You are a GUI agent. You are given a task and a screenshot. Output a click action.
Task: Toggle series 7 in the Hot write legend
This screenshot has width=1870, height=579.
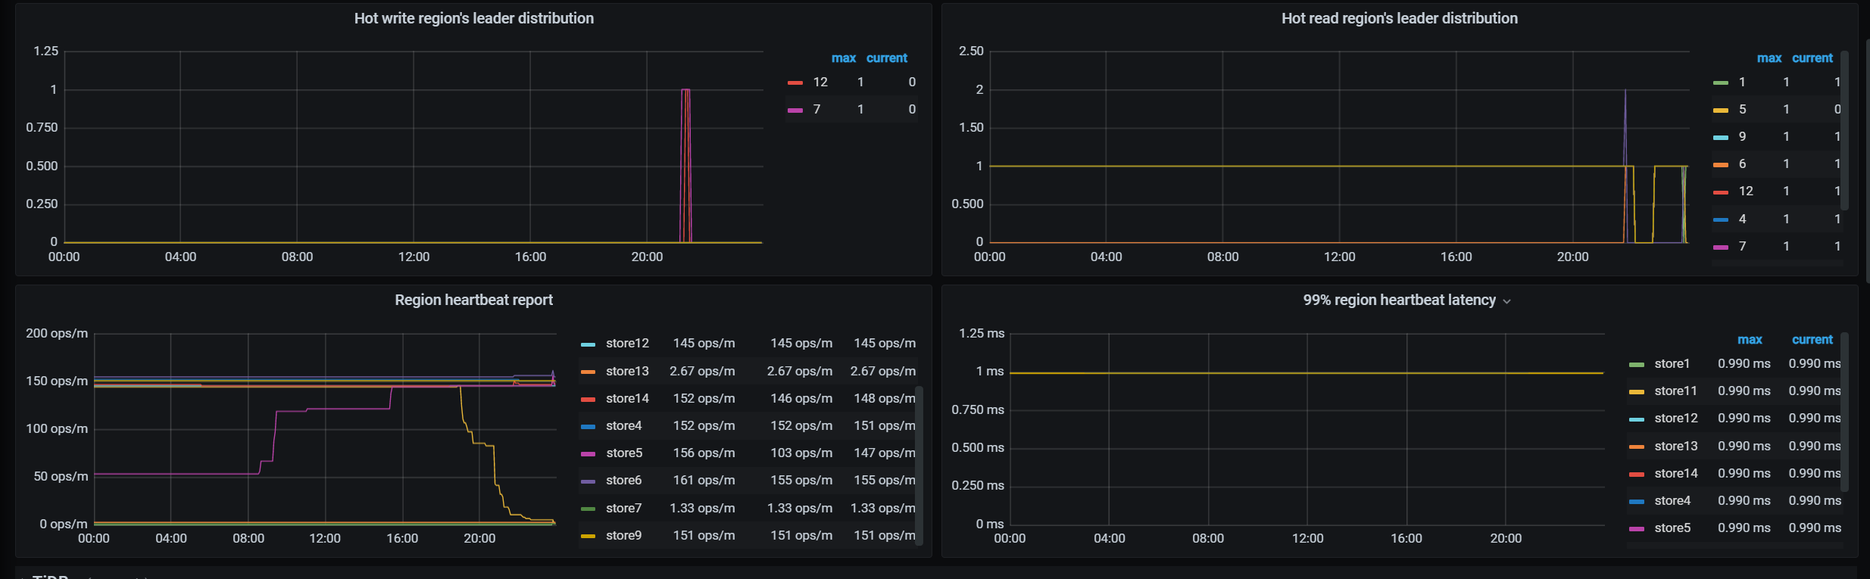(816, 109)
